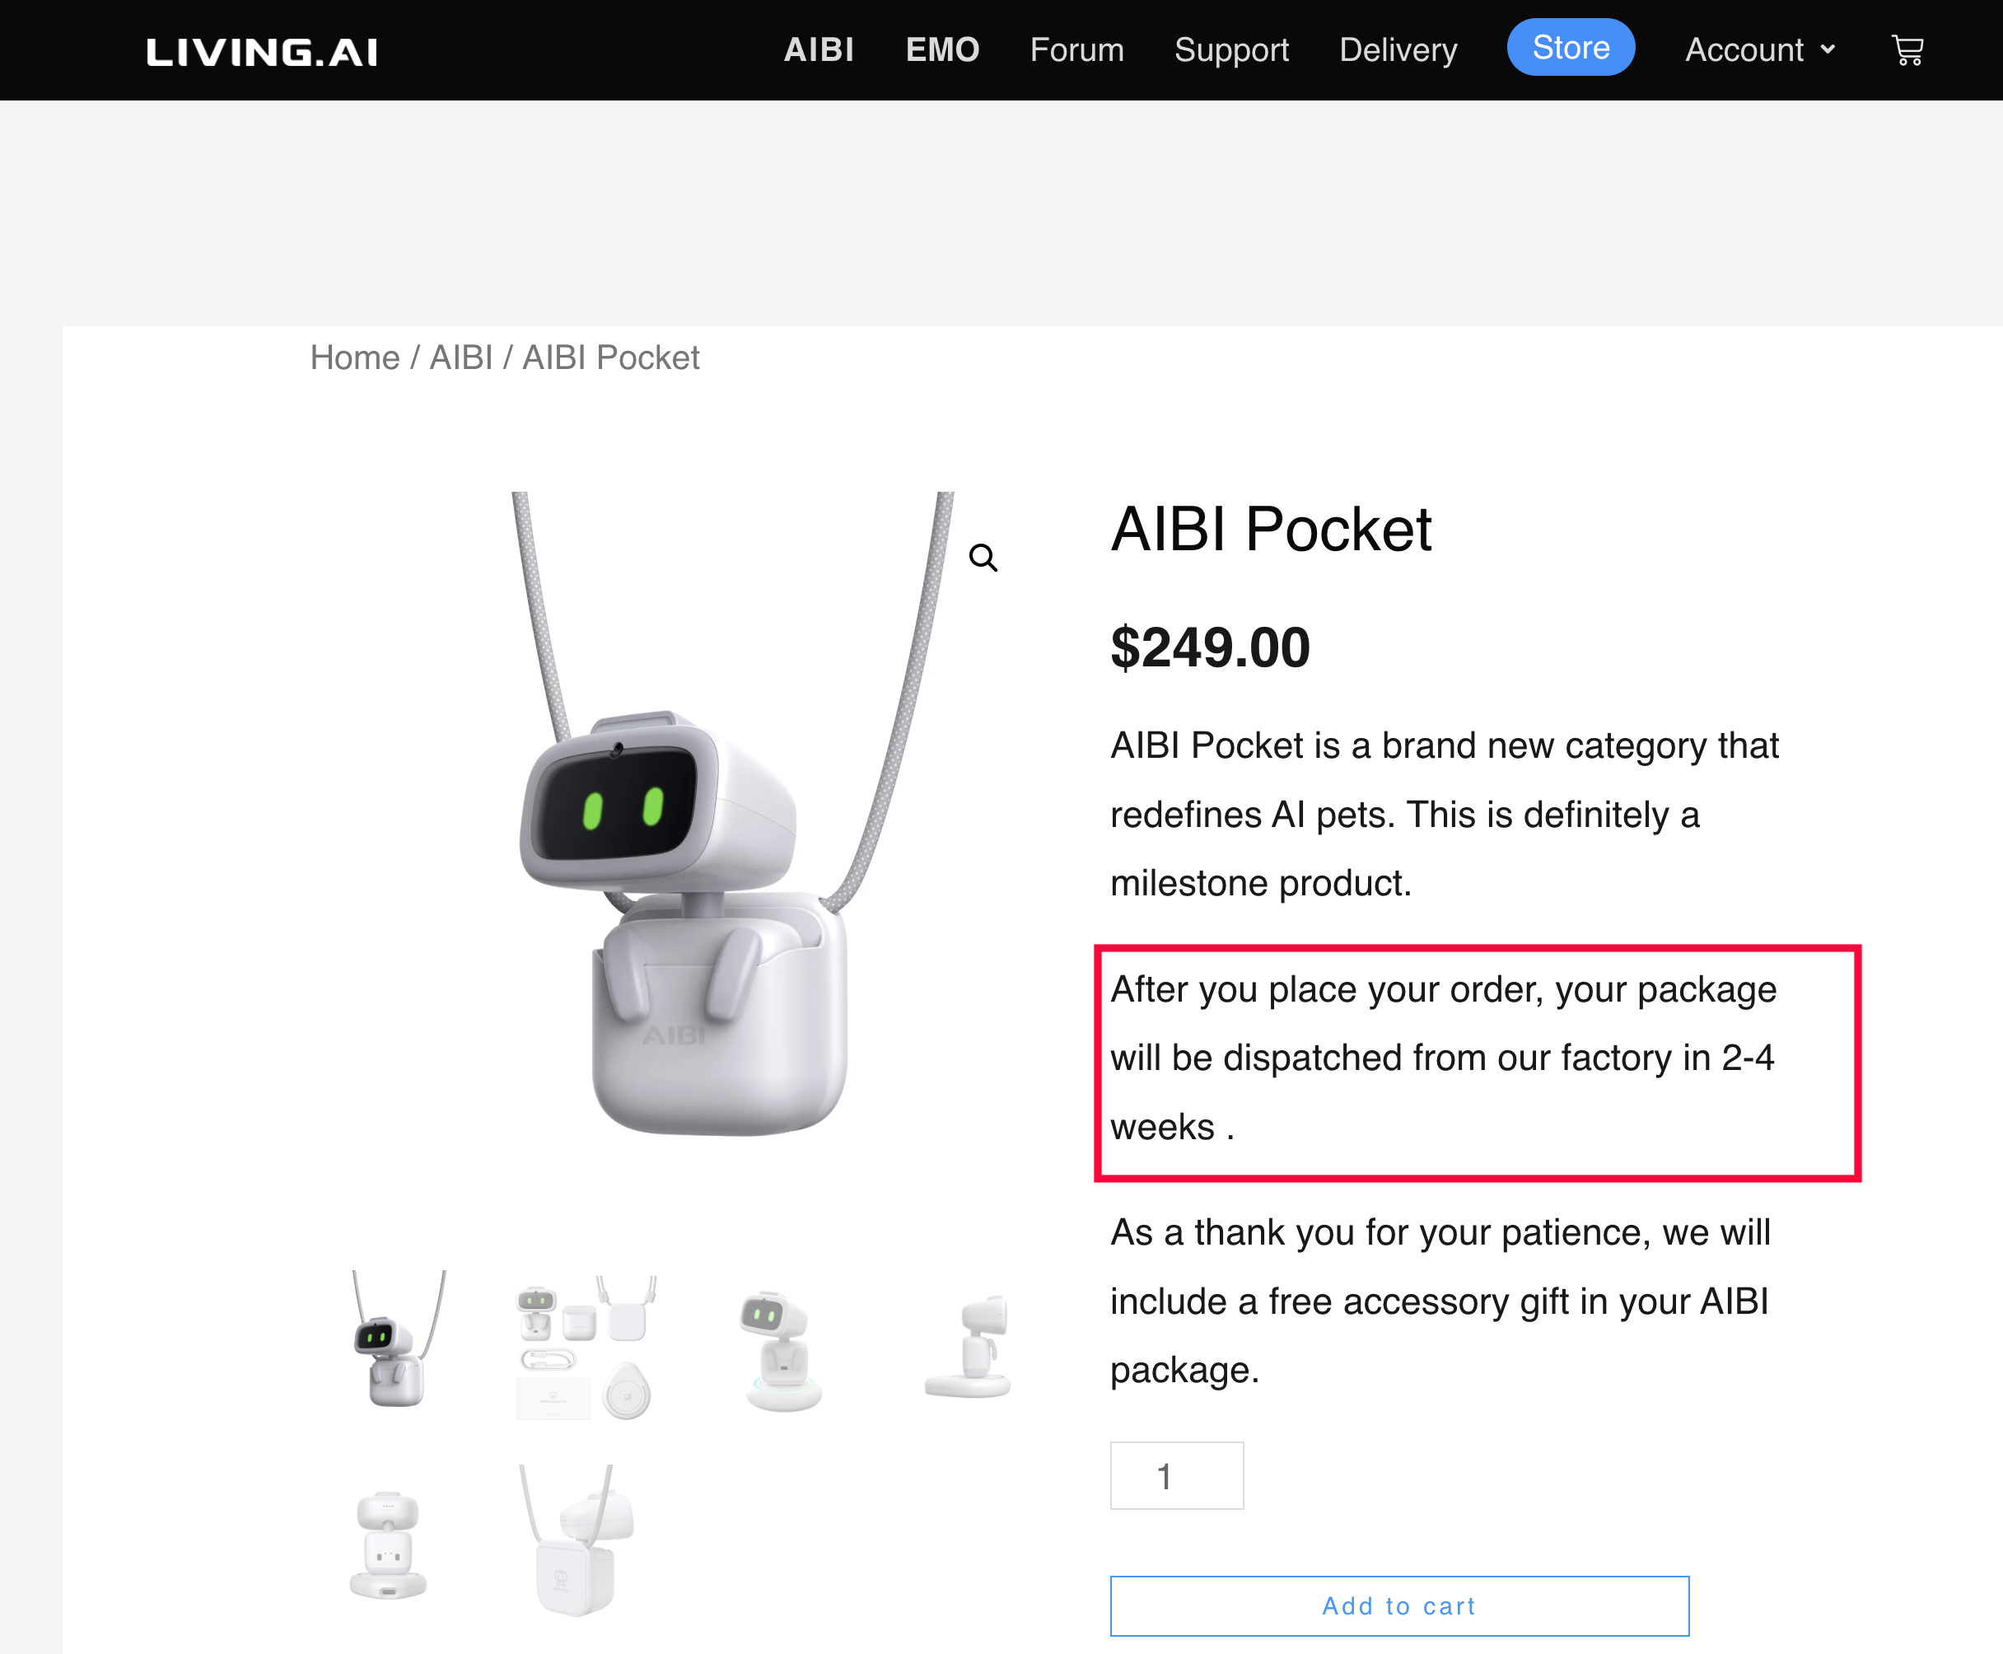Open the EMO menu item
This screenshot has width=2003, height=1654.
click(x=942, y=49)
